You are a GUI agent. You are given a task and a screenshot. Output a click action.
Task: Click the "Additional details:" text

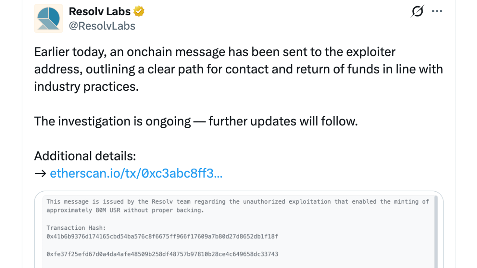tap(85, 156)
